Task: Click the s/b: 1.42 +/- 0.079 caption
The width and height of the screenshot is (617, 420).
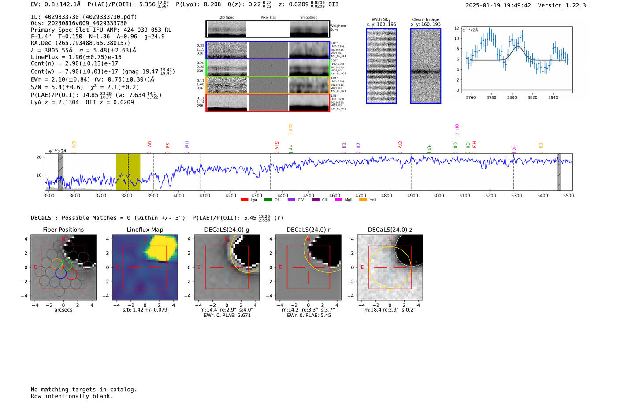Action: point(145,310)
